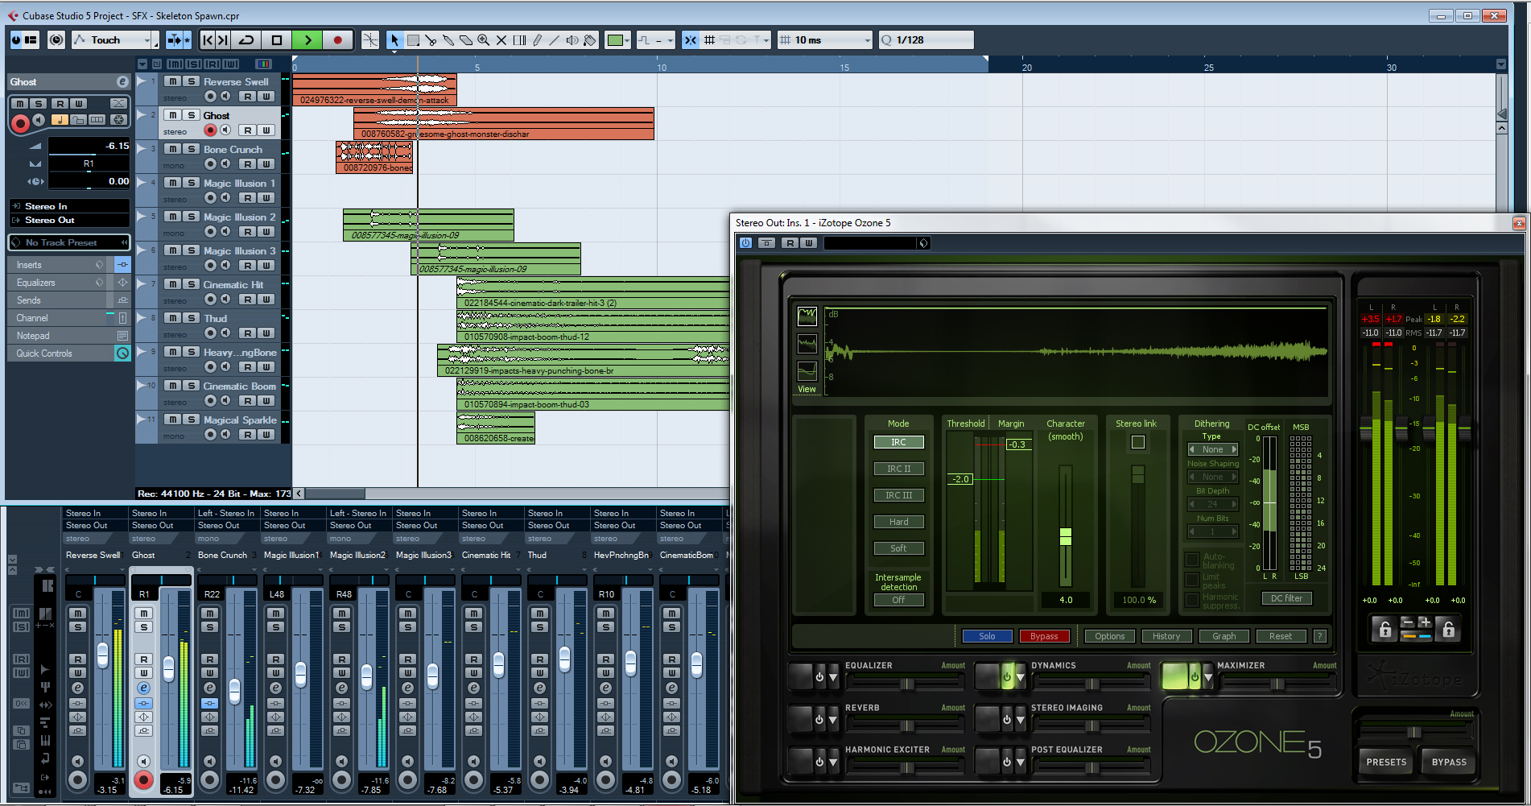1531x806 pixels.
Task: Reset the Ozone maximizer module
Action: (x=1281, y=636)
